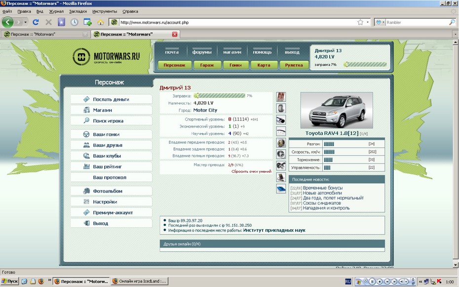Click the green Персонаж nav button
This screenshot has width=459, height=287.
pos(174,65)
